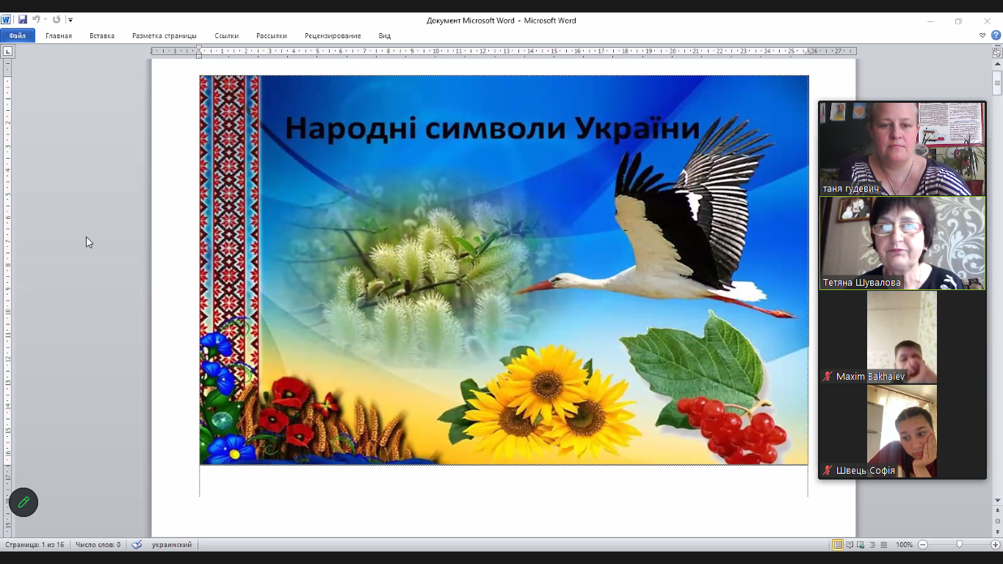Click the 'украинский' language indicator
This screenshot has width=1003, height=564.
point(172,545)
